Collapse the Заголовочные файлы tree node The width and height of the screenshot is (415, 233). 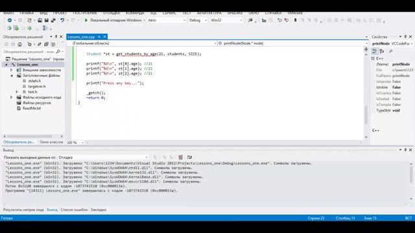coord(12,76)
